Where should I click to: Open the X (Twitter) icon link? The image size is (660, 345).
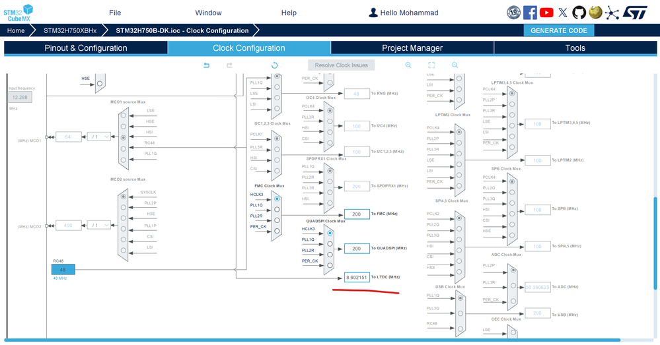pos(563,13)
